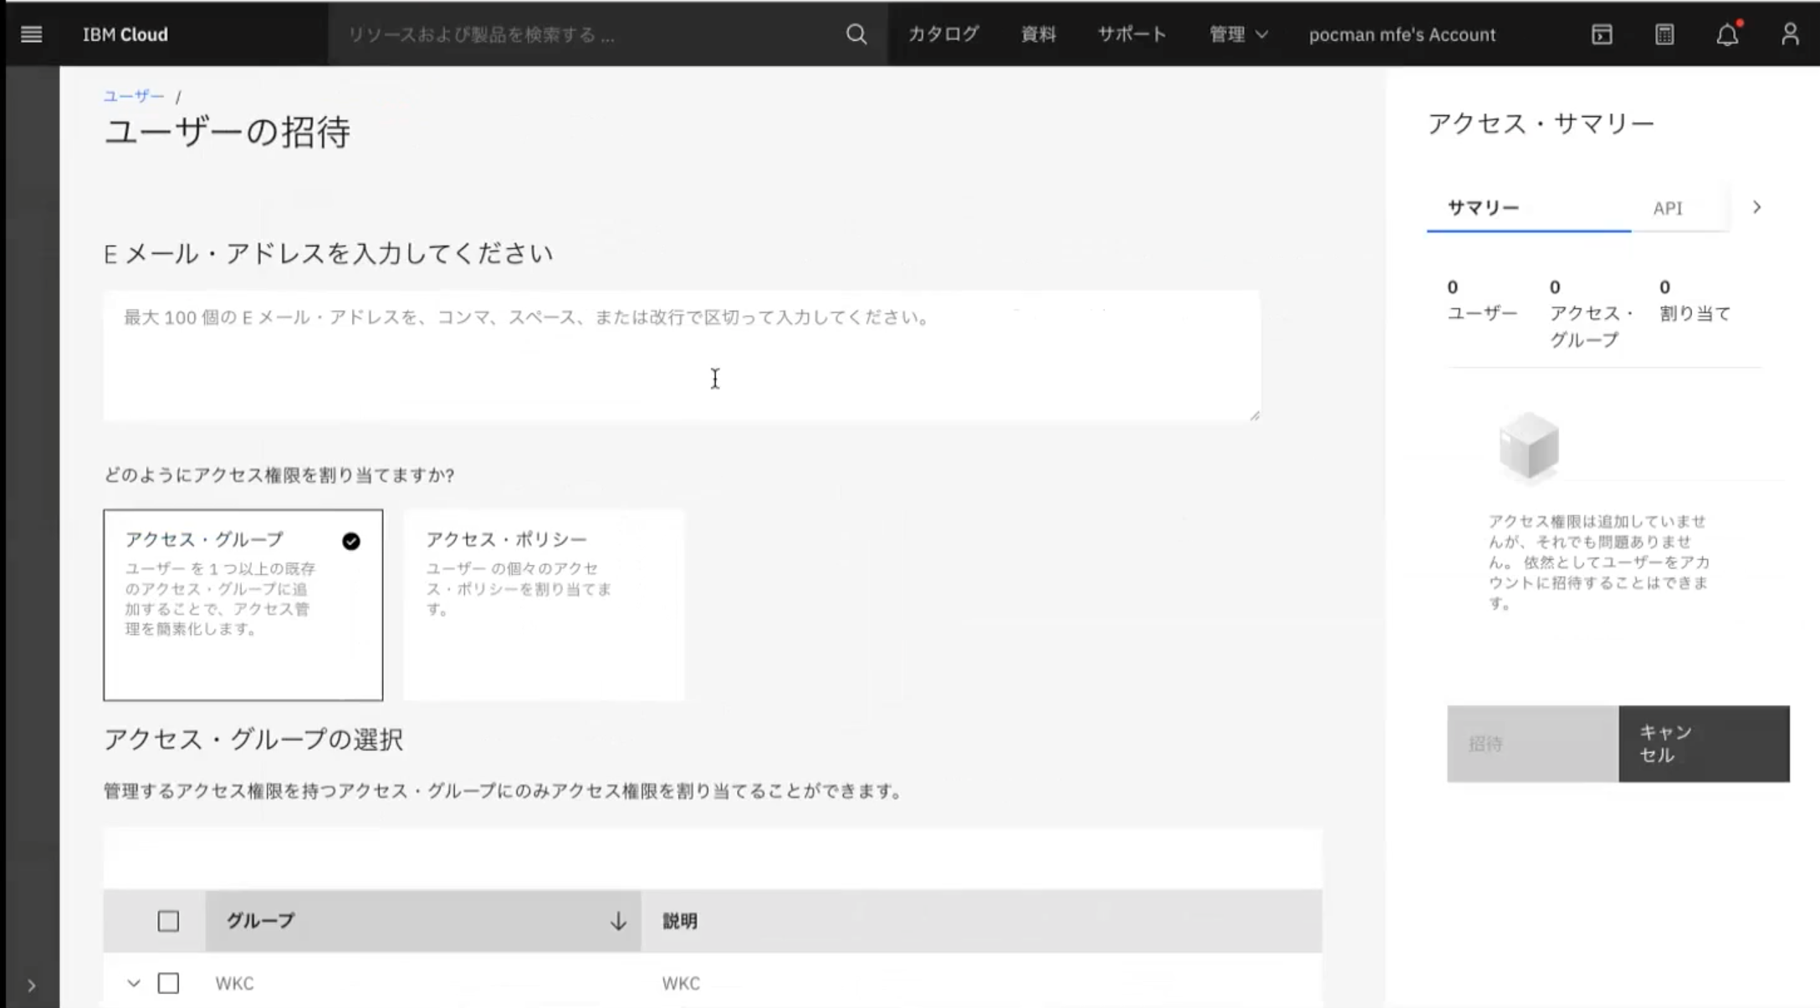Check the WKC group checkbox

click(x=168, y=983)
